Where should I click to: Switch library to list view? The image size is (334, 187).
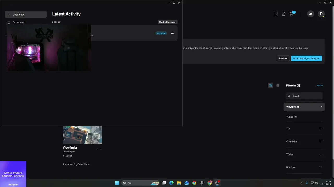click(x=278, y=85)
